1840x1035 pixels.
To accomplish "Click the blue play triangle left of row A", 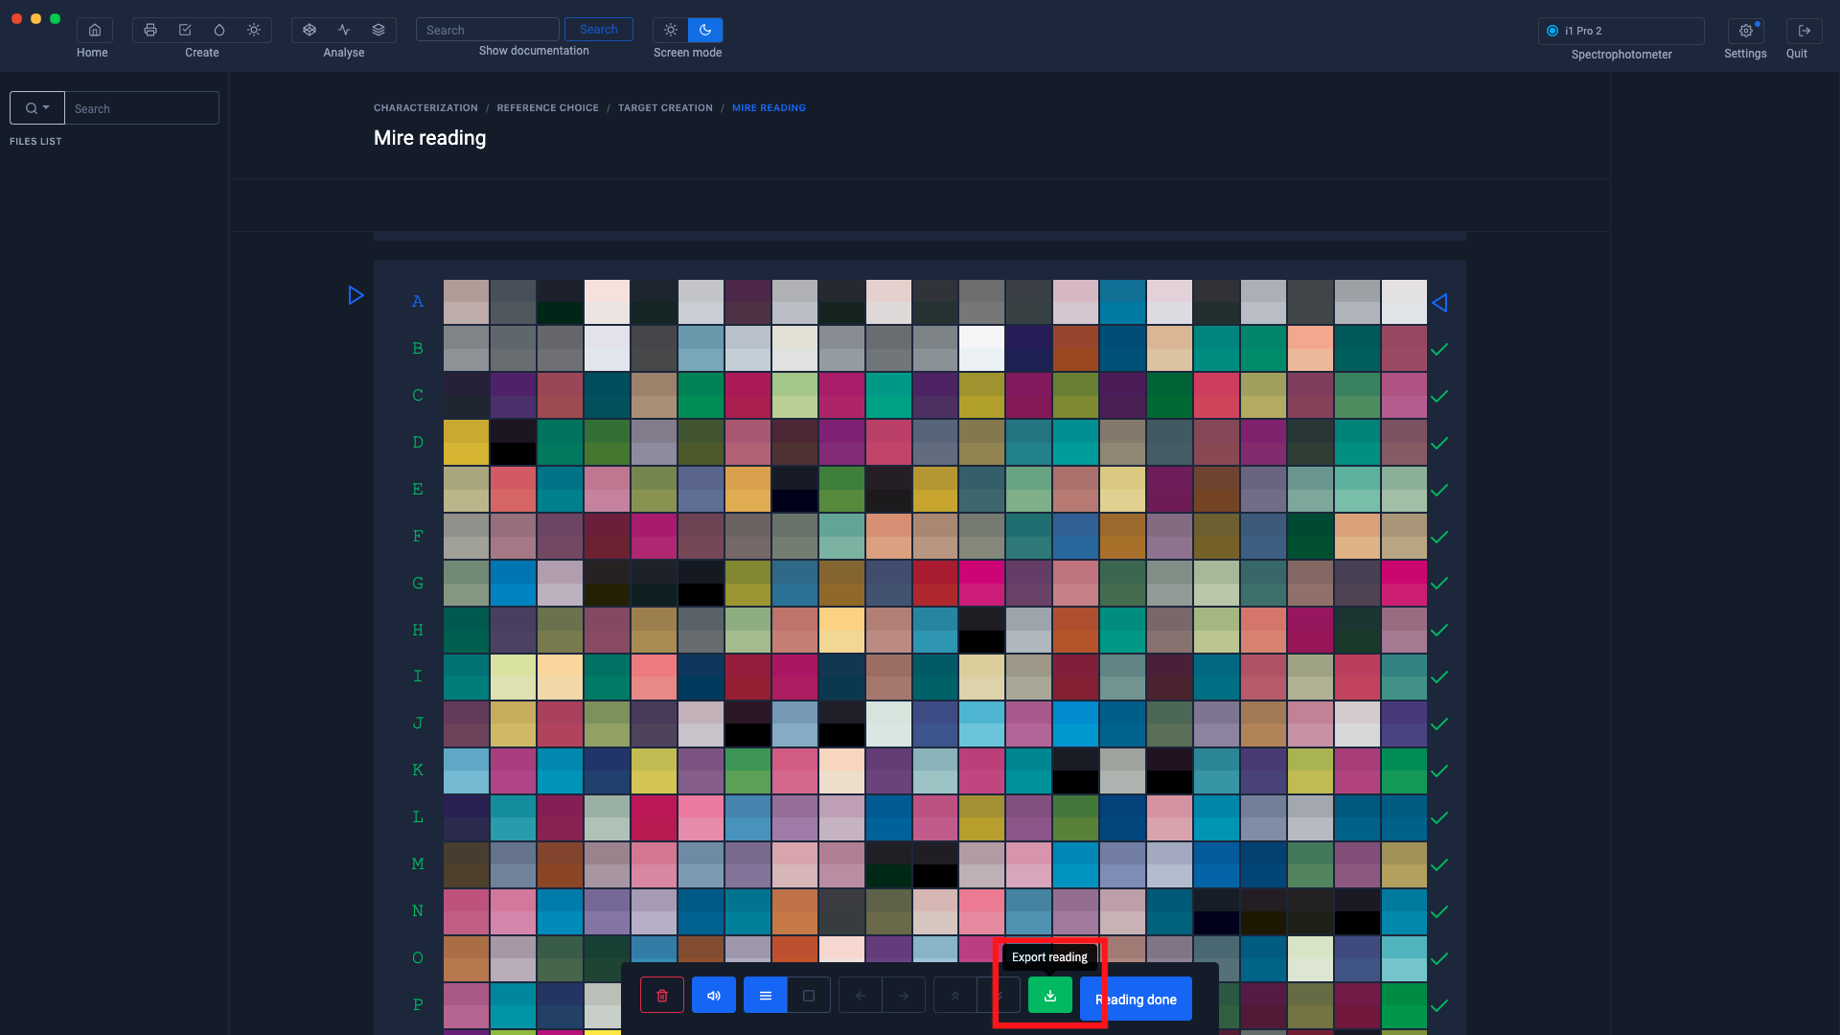I will pos(356,295).
